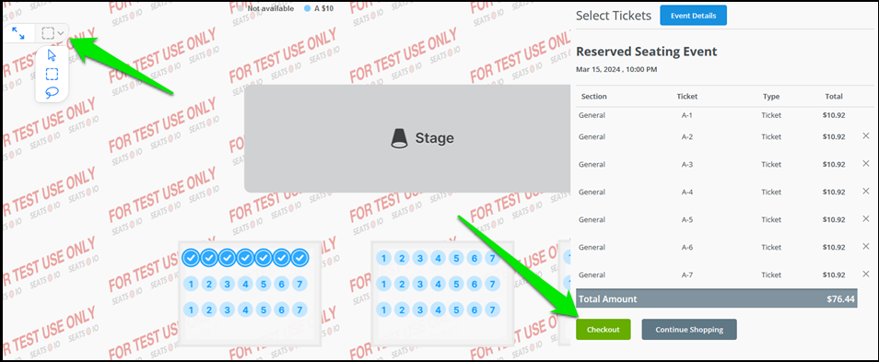Click the Type column header

771,97
